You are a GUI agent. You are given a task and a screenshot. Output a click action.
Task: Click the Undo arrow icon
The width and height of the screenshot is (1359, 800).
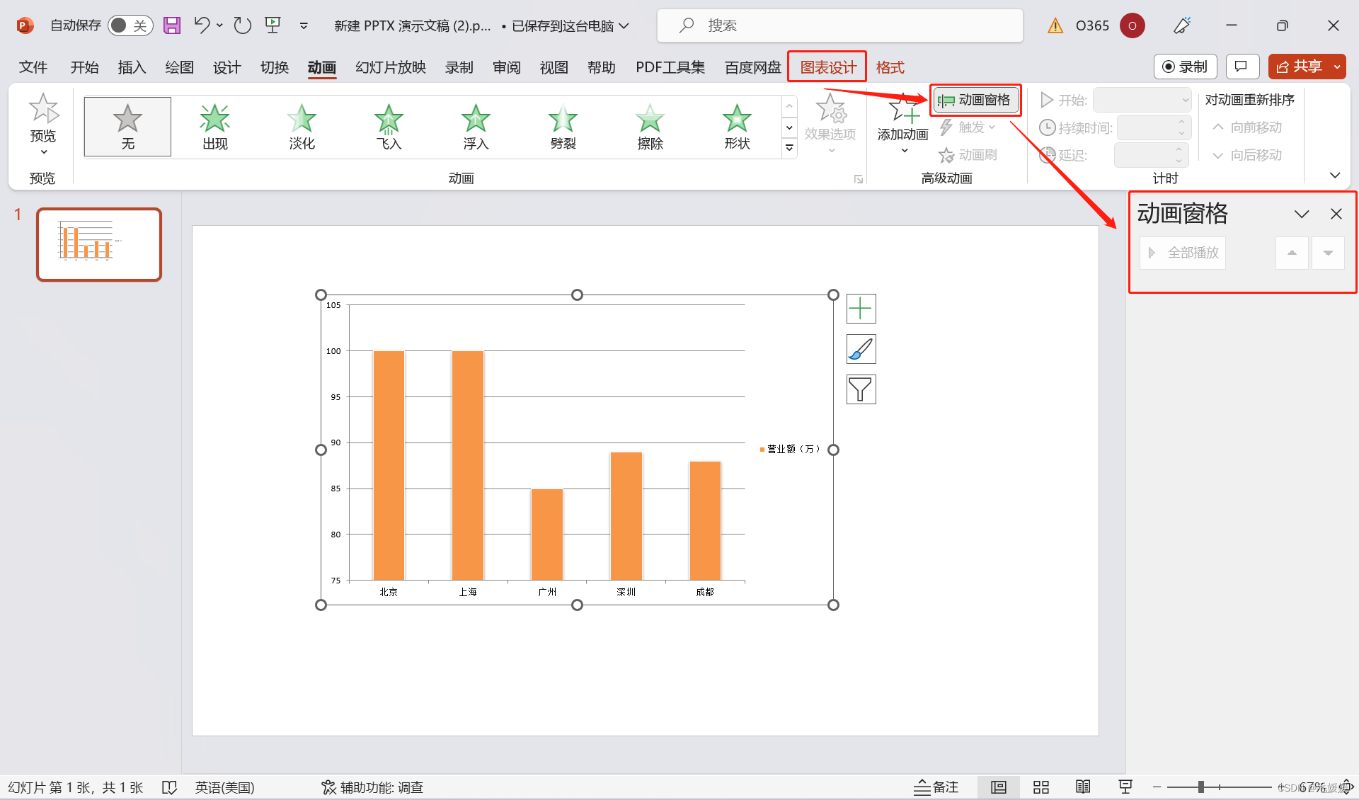[202, 26]
